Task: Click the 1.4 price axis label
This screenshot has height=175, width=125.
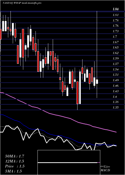Action: coord(115,96)
